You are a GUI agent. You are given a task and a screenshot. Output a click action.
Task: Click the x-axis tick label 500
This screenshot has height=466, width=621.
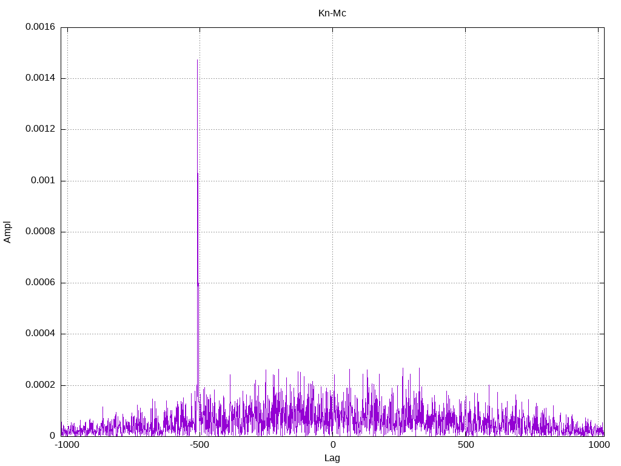pyautogui.click(x=466, y=445)
